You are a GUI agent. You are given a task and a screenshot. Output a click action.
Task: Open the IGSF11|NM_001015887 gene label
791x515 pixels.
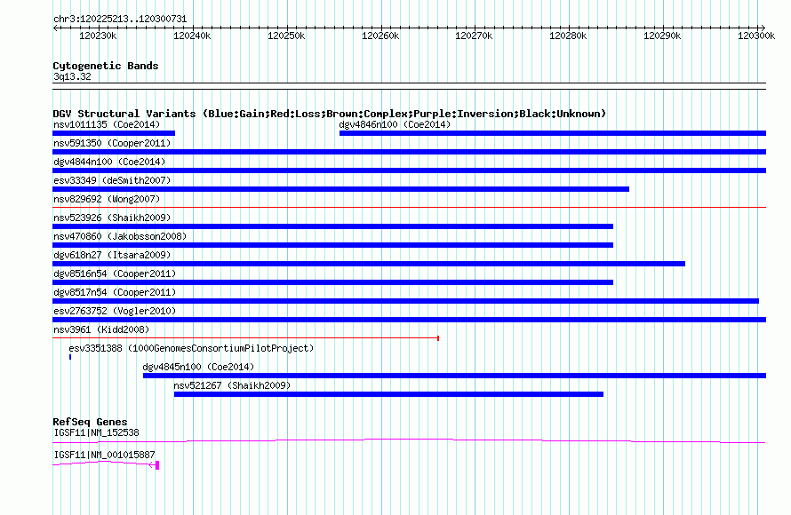point(104,455)
